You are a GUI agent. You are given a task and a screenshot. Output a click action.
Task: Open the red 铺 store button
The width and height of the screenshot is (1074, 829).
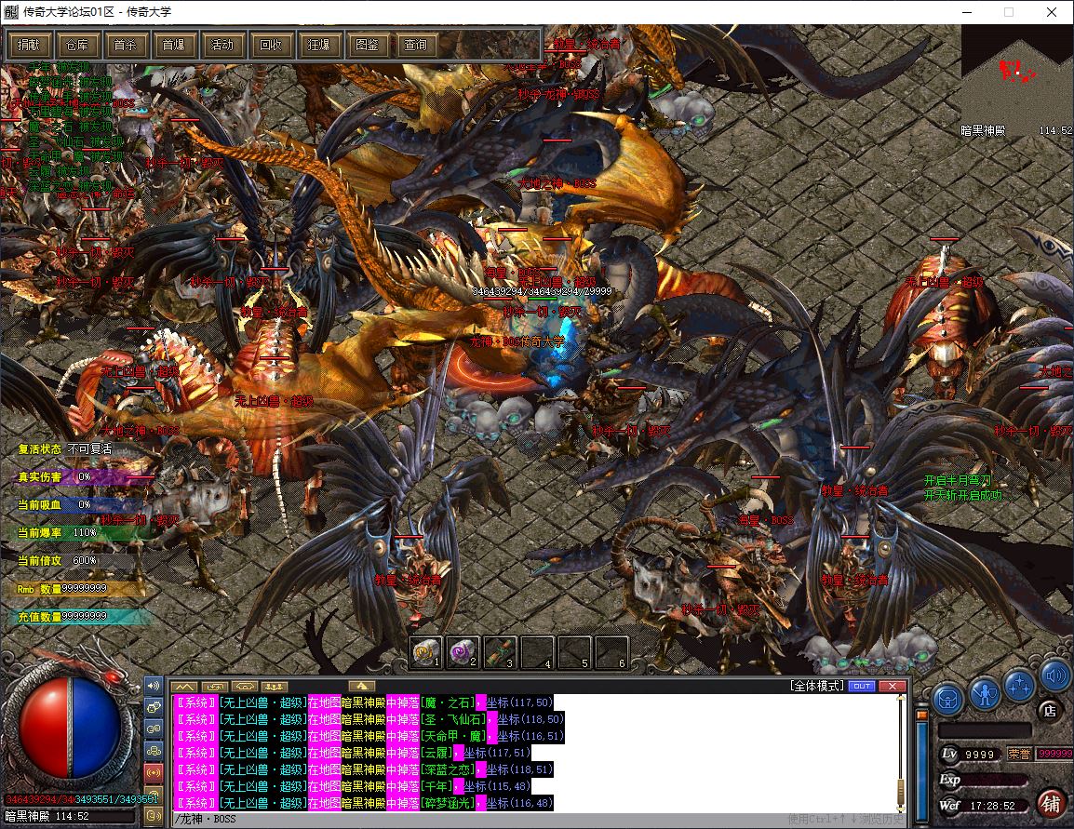point(1051,803)
